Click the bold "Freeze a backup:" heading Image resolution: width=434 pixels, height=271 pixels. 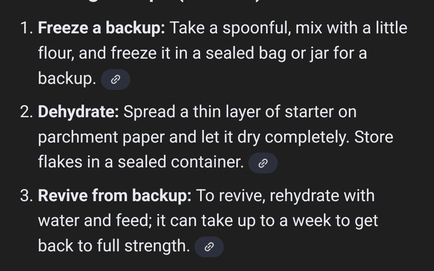tap(101, 28)
